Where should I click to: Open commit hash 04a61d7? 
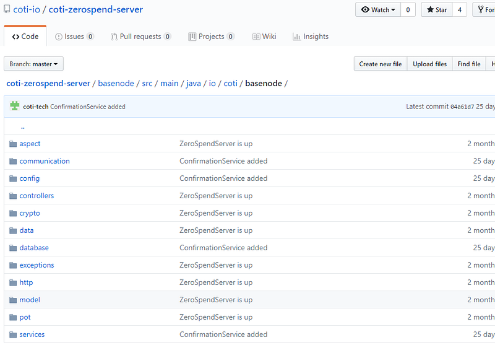[462, 107]
